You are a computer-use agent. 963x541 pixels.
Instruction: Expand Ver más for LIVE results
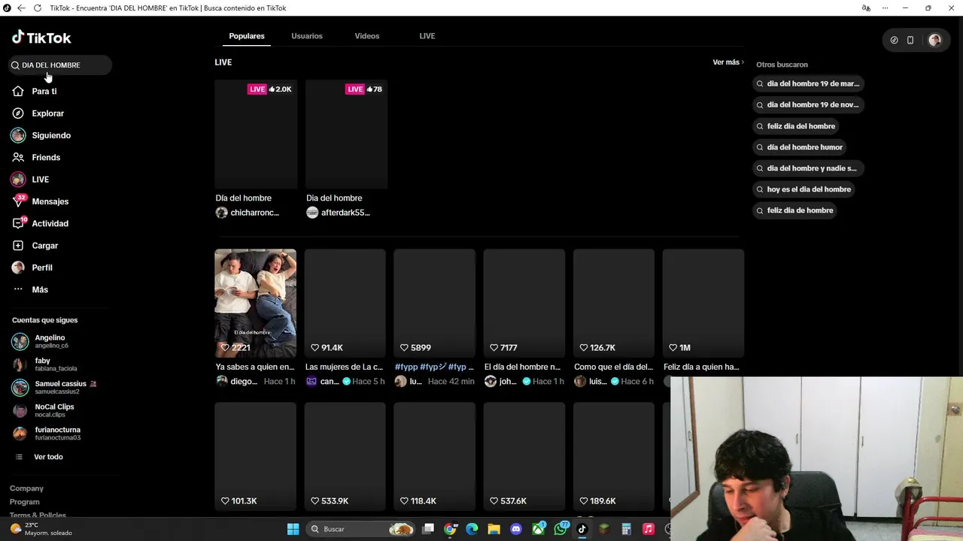click(728, 62)
